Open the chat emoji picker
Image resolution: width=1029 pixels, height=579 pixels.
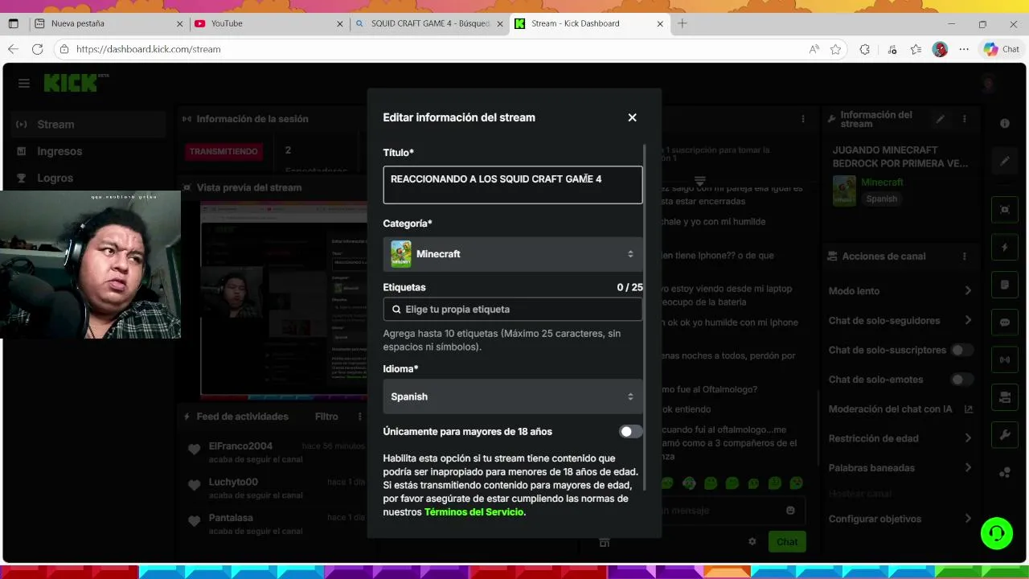[790, 511]
